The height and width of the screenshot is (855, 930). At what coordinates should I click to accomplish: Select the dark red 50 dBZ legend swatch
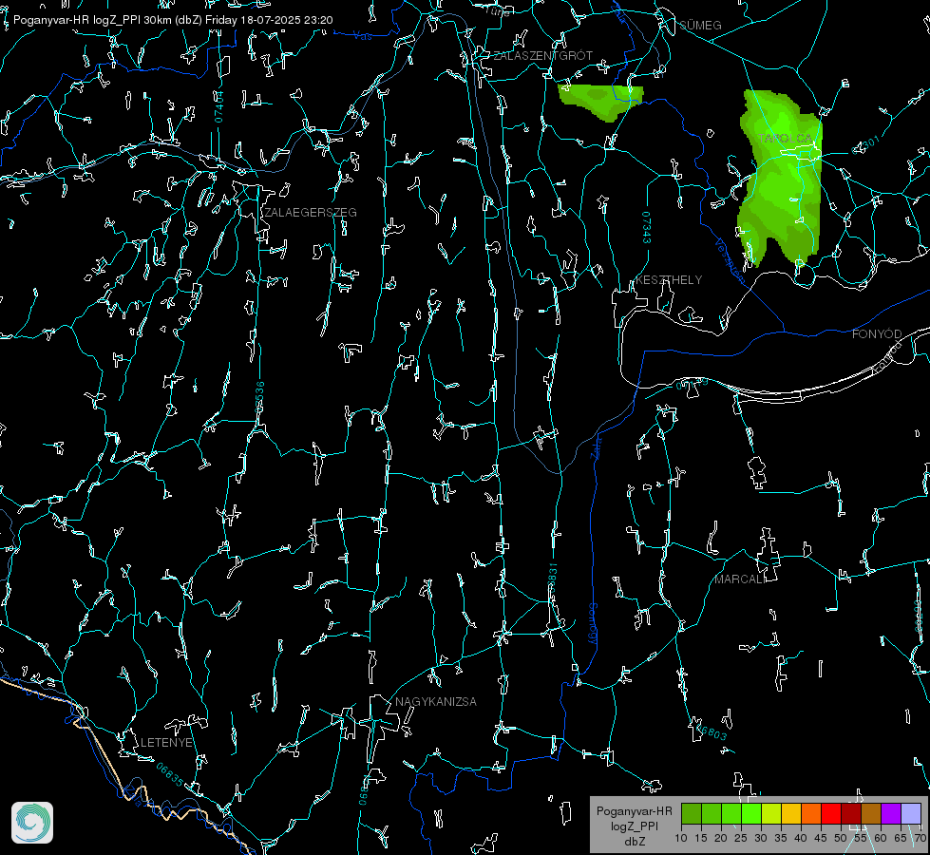[851, 813]
